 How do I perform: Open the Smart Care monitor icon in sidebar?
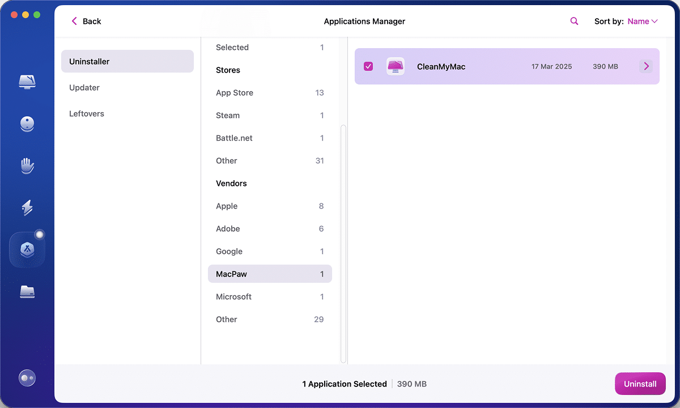[27, 82]
